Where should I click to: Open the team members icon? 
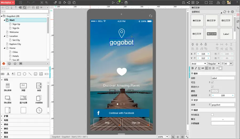218,3
